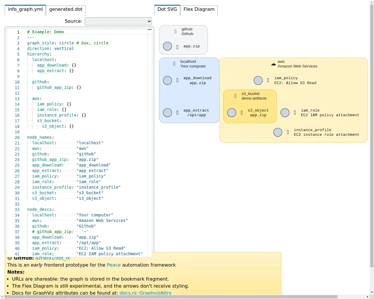
Task: Click line number 33 in the editor gutter
Action: click(x=17, y=210)
